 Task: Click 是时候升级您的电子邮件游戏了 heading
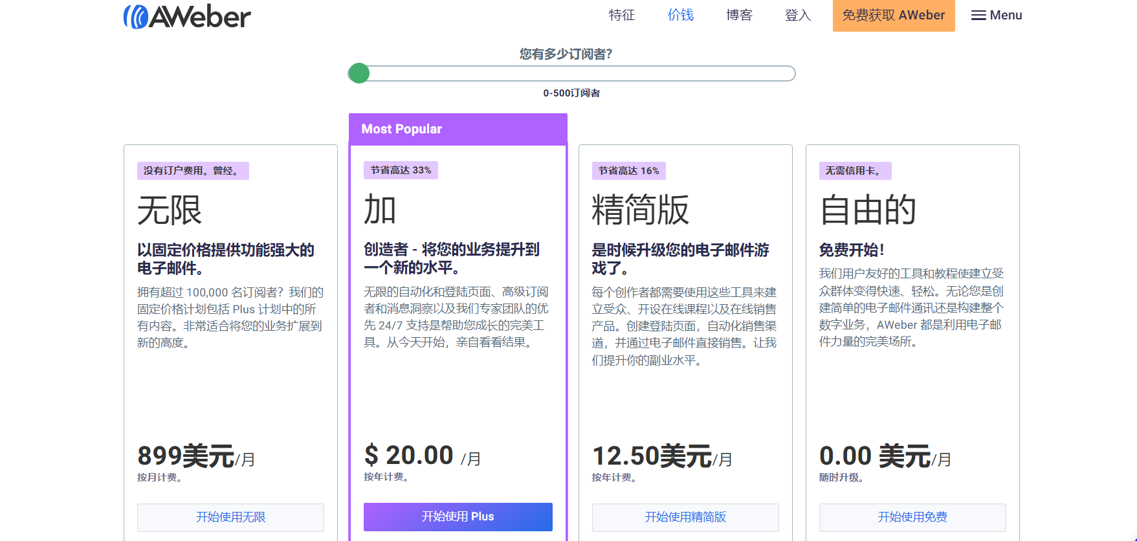[680, 259]
